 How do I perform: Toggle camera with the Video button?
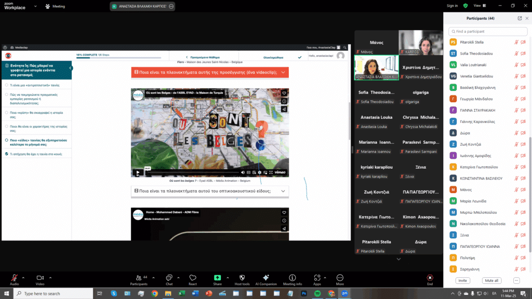pyautogui.click(x=40, y=280)
